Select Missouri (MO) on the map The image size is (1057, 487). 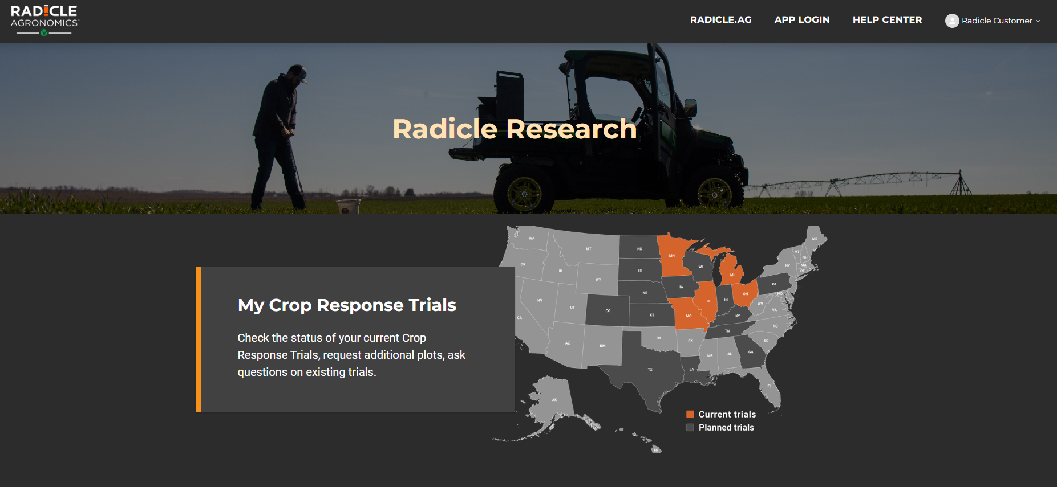click(689, 316)
